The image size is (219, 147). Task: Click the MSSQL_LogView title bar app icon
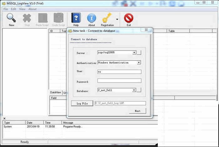point(4,3)
